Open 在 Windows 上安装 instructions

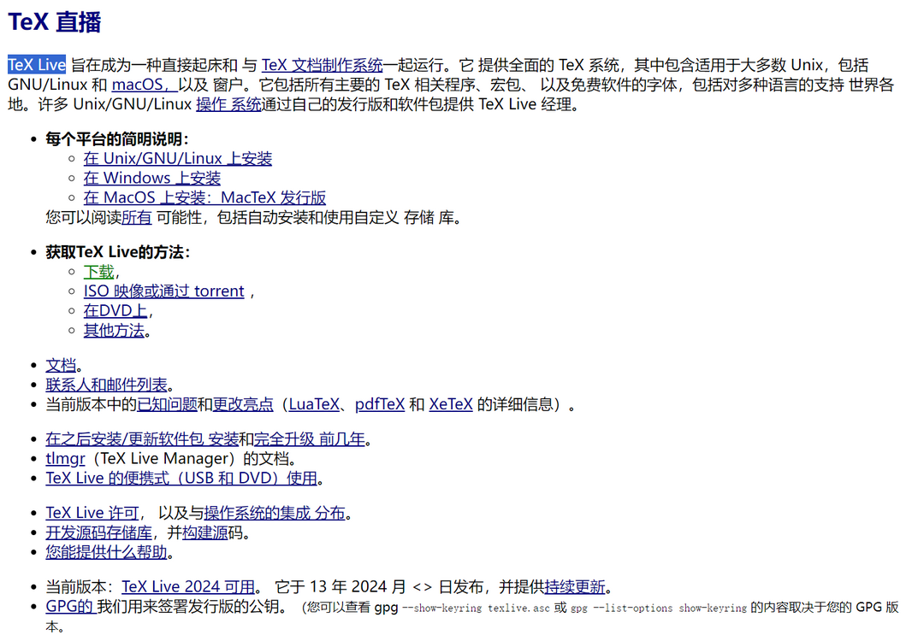coord(152,178)
